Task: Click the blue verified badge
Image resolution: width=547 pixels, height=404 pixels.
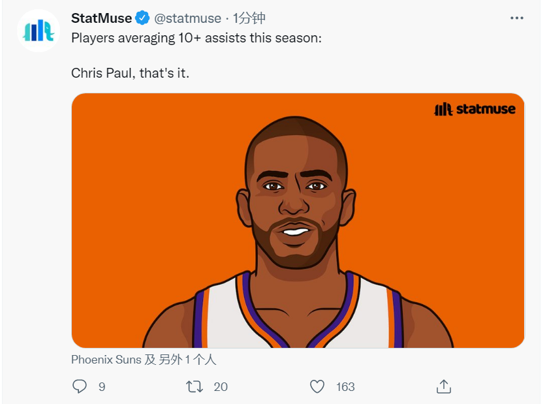Action: (x=142, y=18)
